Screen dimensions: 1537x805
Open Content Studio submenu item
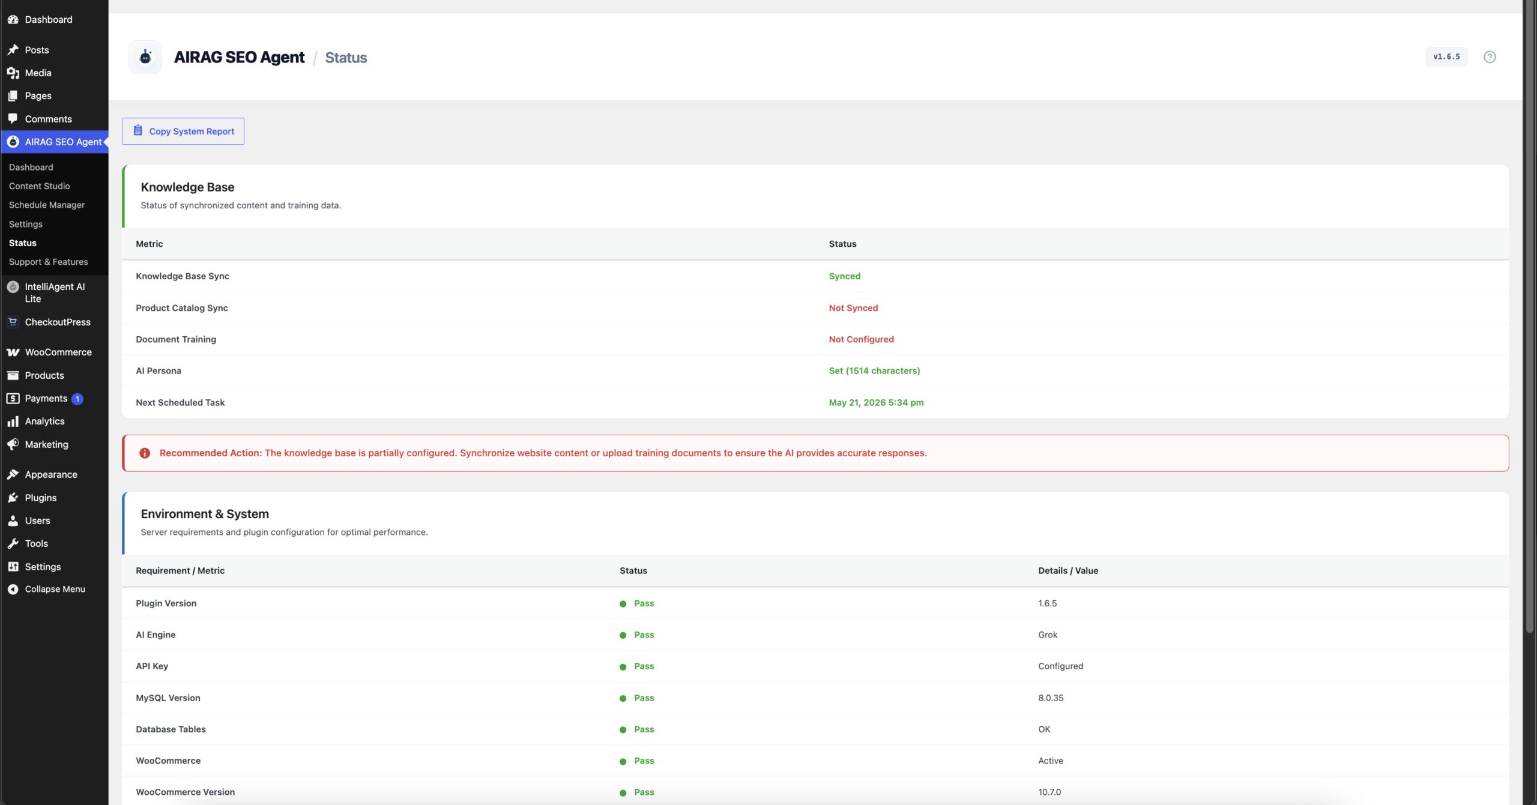click(x=39, y=186)
